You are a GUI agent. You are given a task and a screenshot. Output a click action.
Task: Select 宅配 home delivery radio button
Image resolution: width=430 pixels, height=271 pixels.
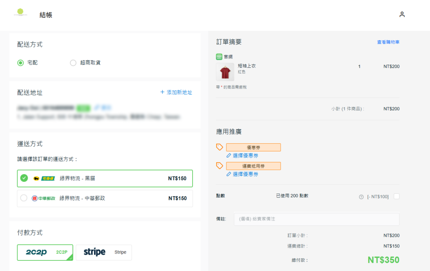(x=20, y=63)
